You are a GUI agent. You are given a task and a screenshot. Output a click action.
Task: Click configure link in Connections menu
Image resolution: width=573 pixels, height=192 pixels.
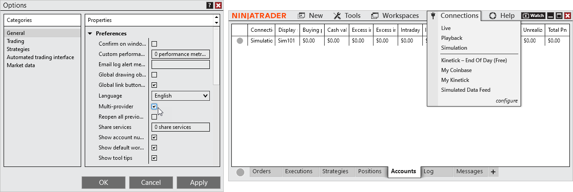point(507,101)
